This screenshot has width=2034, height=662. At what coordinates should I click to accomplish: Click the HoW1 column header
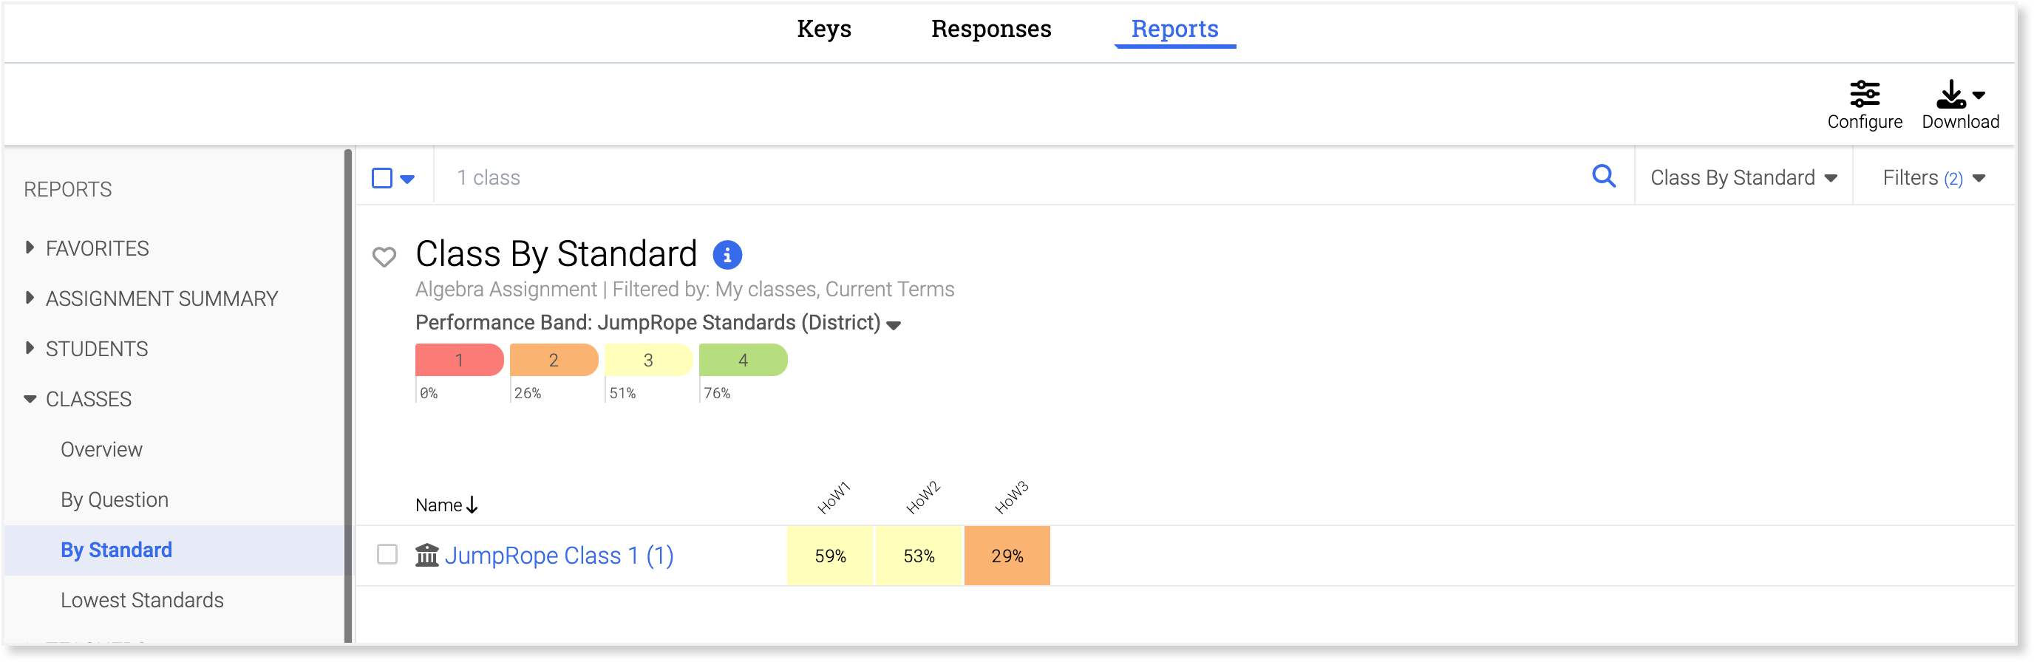click(x=833, y=498)
